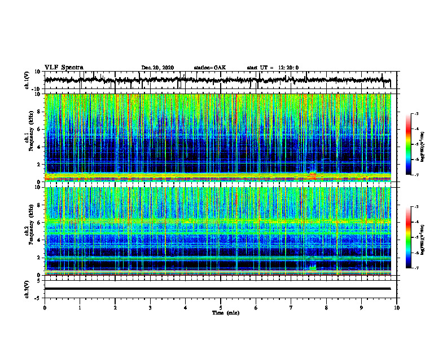
Task: Click the "10" tick on Time axis
Action: click(397, 308)
